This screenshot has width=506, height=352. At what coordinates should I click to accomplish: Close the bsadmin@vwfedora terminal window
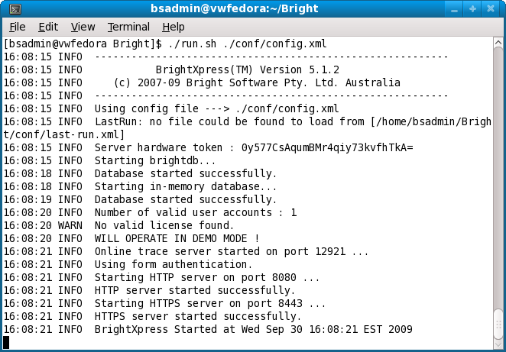pos(491,9)
